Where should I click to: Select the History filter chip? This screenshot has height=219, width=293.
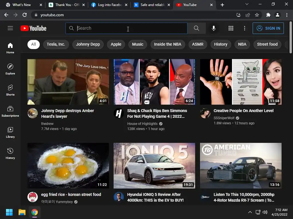tap(221, 44)
